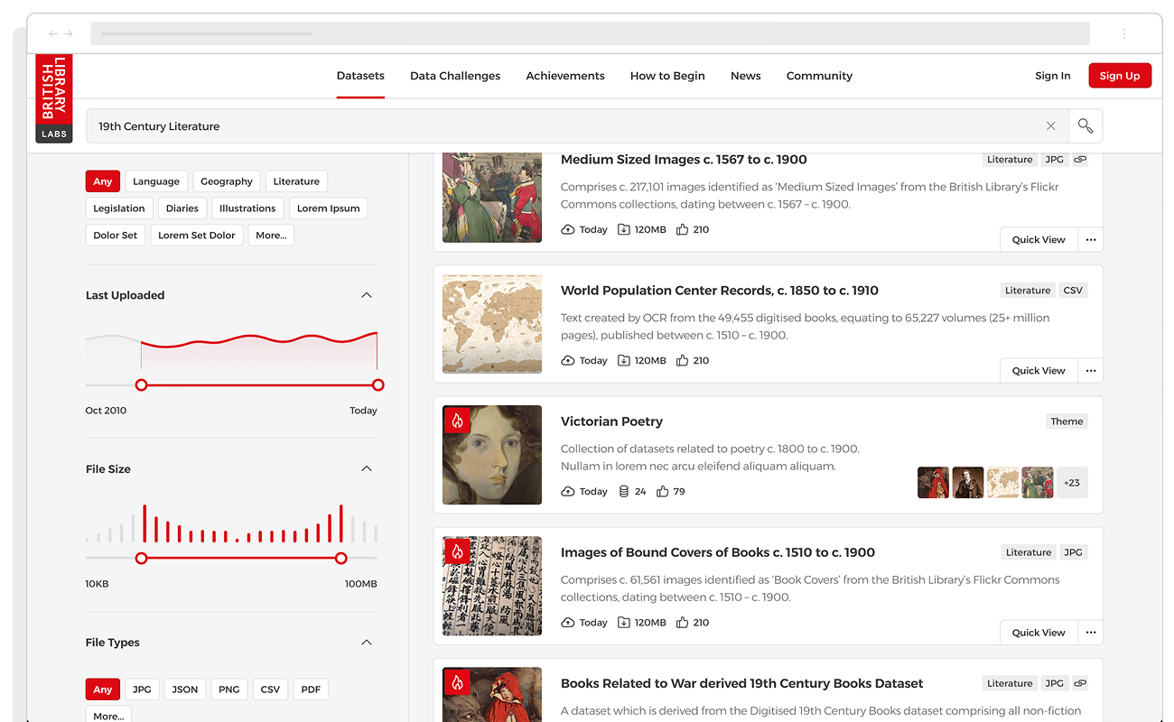Collapse the Last Uploaded section
Screen dimensions: 1174x722
tap(367, 295)
